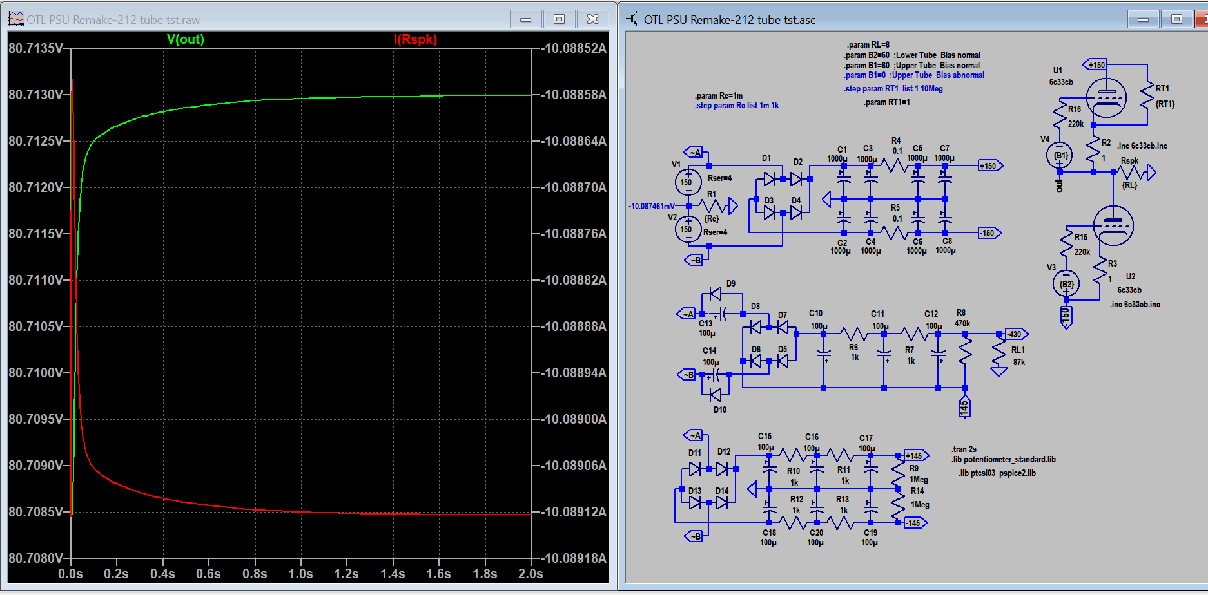1208x595 pixels.
Task: Click the .param Rc=1m directive
Action: [719, 96]
